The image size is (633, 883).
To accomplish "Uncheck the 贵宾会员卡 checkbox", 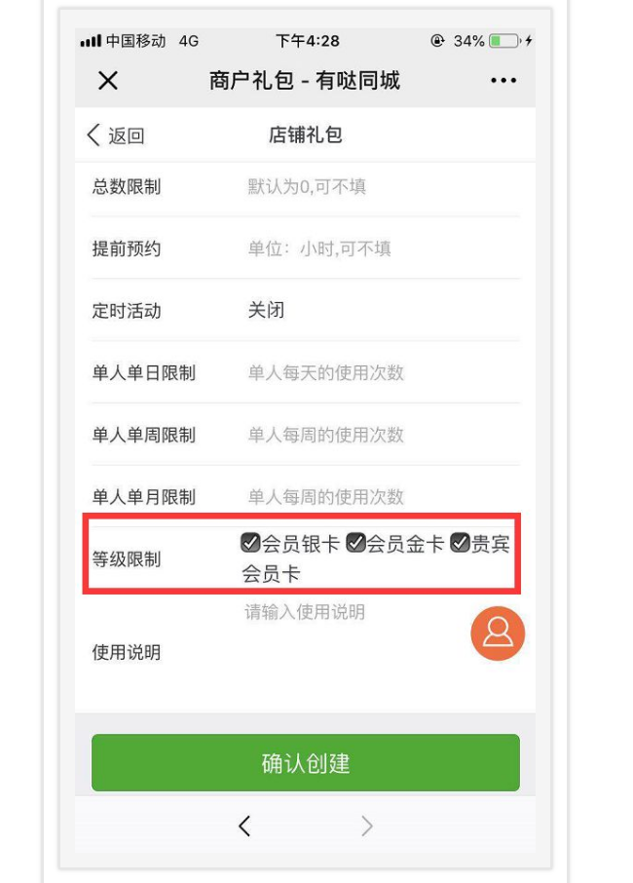I will (x=460, y=543).
